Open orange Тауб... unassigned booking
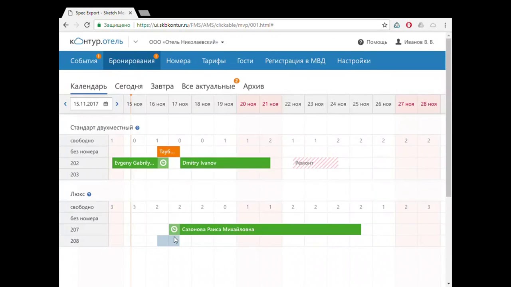This screenshot has height=287, width=511. point(168,151)
